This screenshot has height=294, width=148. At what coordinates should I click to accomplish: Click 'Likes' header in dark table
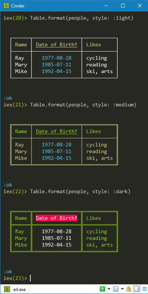pyautogui.click(x=94, y=218)
